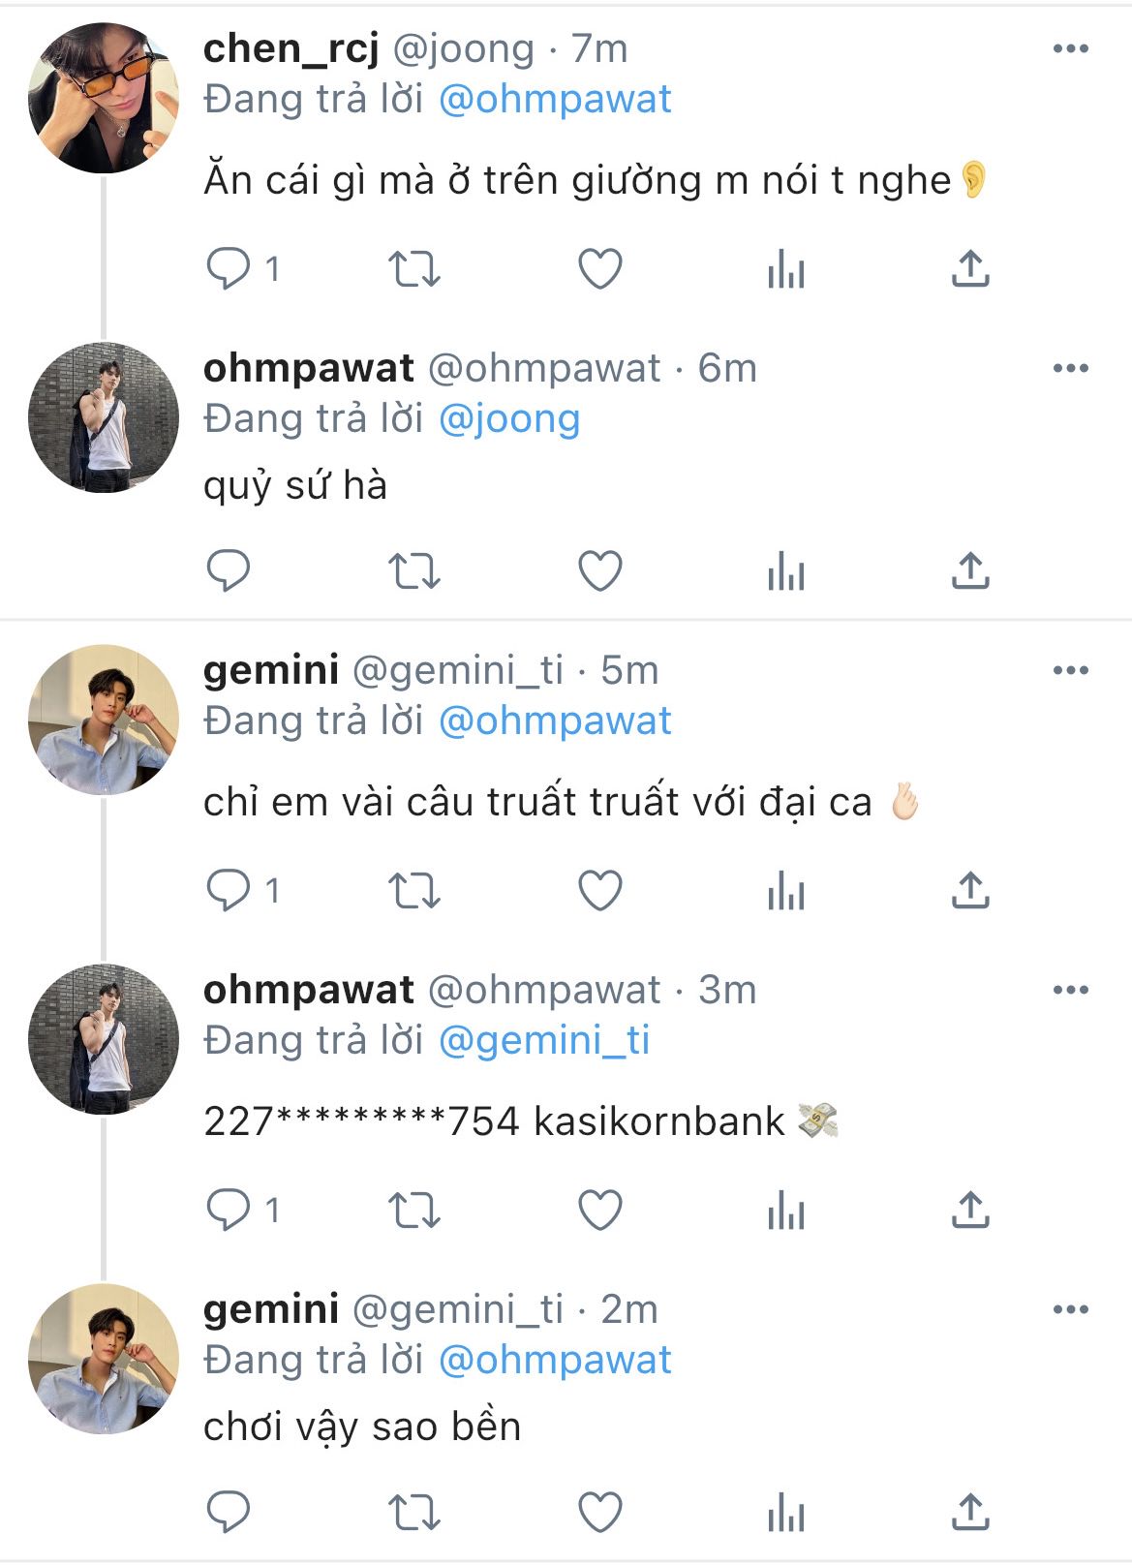This screenshot has width=1132, height=1565.
Task: Open @ohmpawat mention in chen_rcj's tweet
Action: pos(555,99)
